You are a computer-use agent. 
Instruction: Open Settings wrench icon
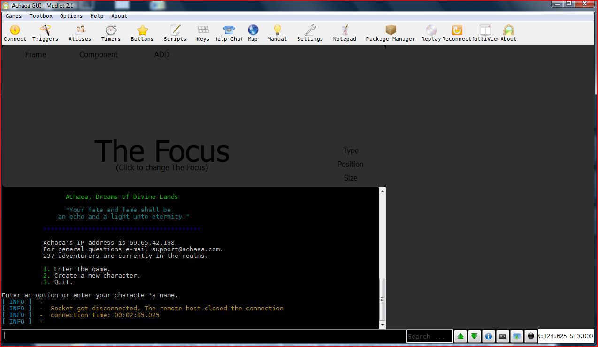click(x=310, y=33)
